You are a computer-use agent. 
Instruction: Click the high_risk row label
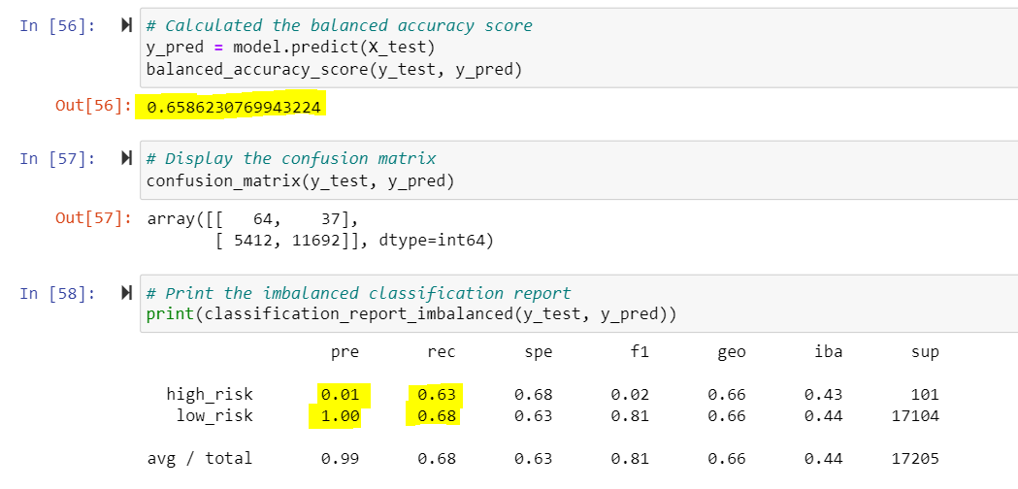[210, 394]
